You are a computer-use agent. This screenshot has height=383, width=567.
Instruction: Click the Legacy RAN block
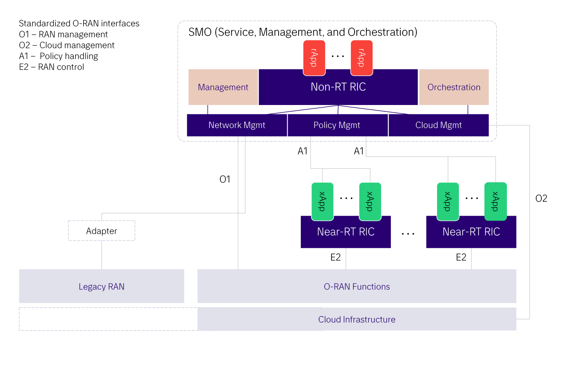point(101,286)
